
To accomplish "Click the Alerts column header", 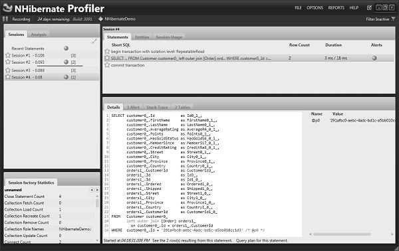I will coord(376,44).
